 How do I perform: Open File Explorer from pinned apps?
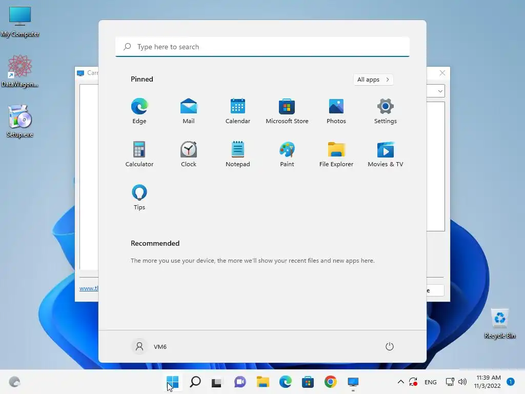coord(336,154)
